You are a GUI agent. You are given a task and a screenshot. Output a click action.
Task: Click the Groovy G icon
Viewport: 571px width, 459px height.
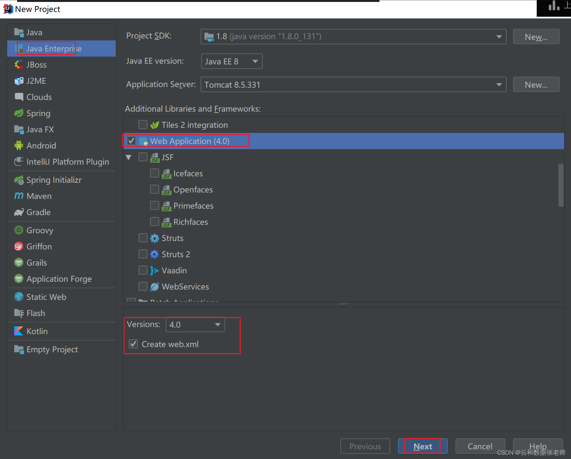click(x=19, y=230)
